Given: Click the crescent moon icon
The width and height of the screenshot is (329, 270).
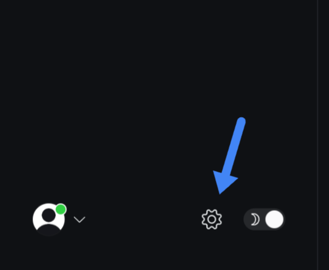Looking at the screenshot, I should (x=255, y=219).
